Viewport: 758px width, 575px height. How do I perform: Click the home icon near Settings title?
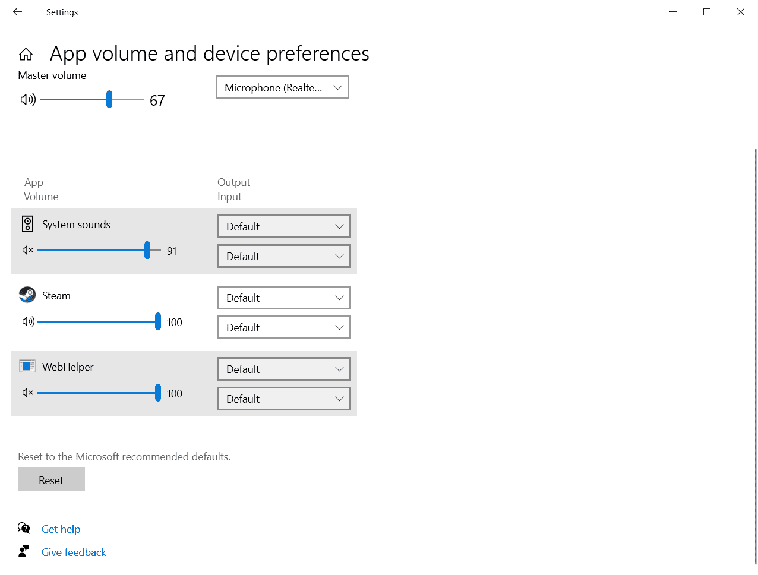click(26, 53)
